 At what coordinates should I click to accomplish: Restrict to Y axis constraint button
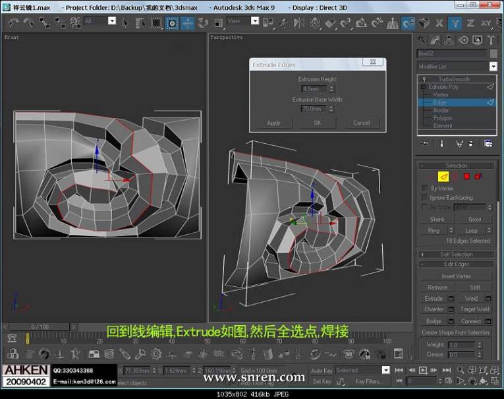point(455,23)
